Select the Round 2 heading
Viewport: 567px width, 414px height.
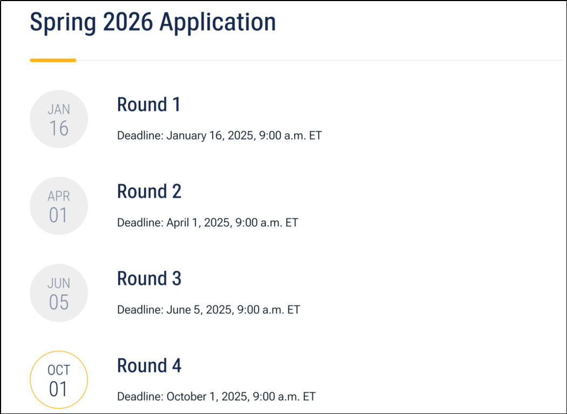149,192
